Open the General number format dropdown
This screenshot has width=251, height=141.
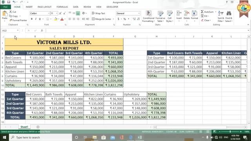[x=139, y=13]
